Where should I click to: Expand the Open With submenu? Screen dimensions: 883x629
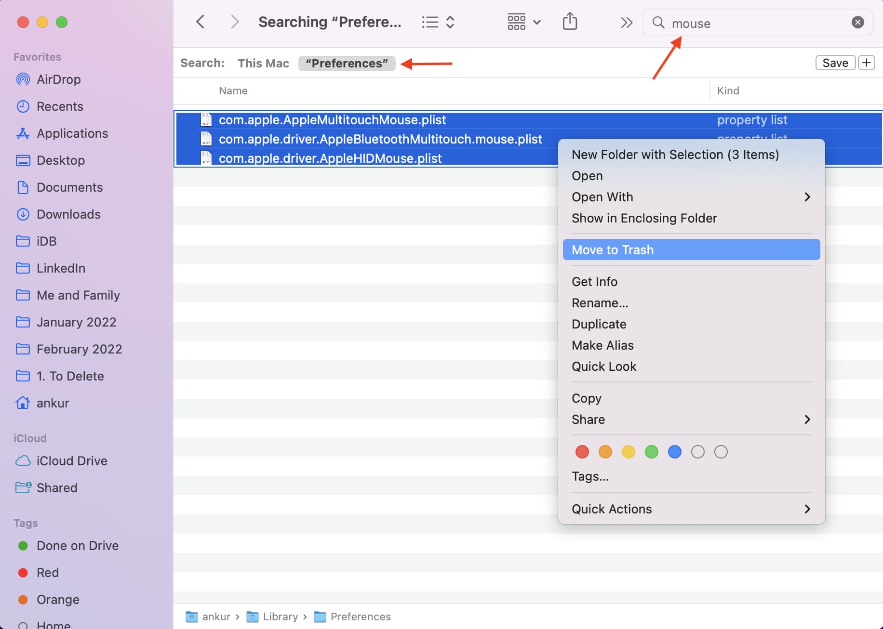point(691,197)
